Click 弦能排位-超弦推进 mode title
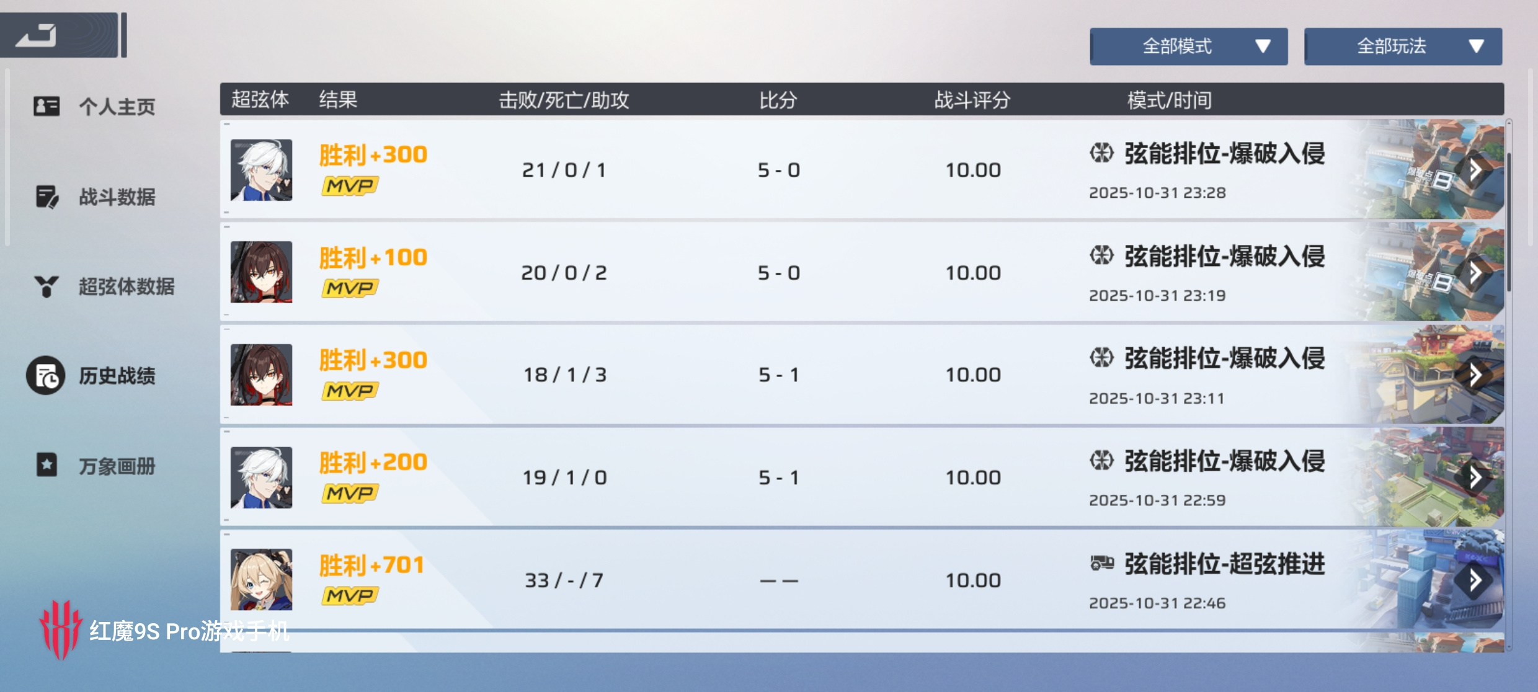This screenshot has width=1538, height=692. 1224,564
